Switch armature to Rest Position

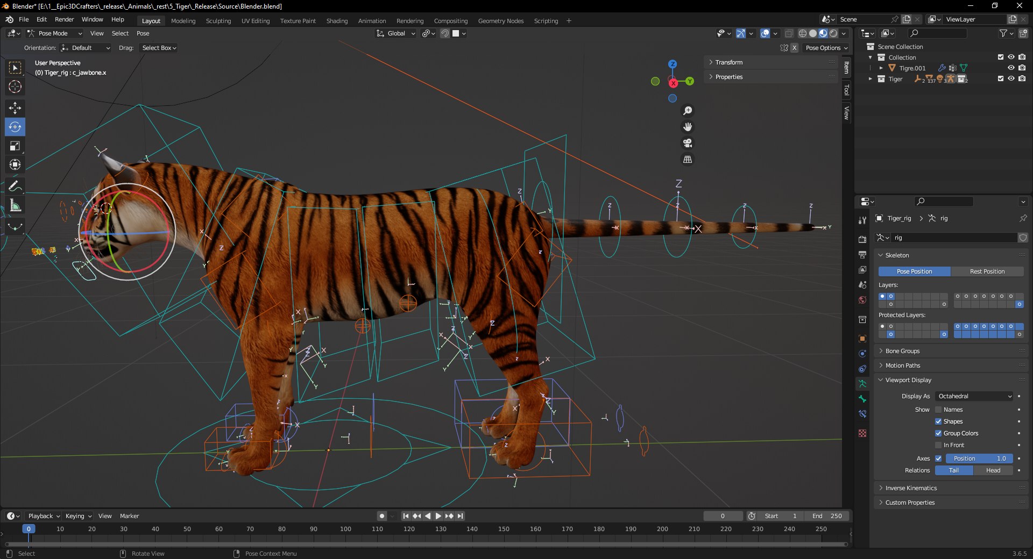click(987, 271)
